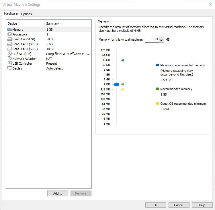Click the NAT summary cell
This screenshot has height=210, width=215.
49,59
